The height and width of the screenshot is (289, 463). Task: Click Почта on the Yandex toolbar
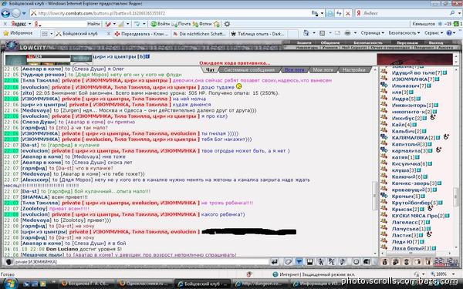click(x=181, y=24)
